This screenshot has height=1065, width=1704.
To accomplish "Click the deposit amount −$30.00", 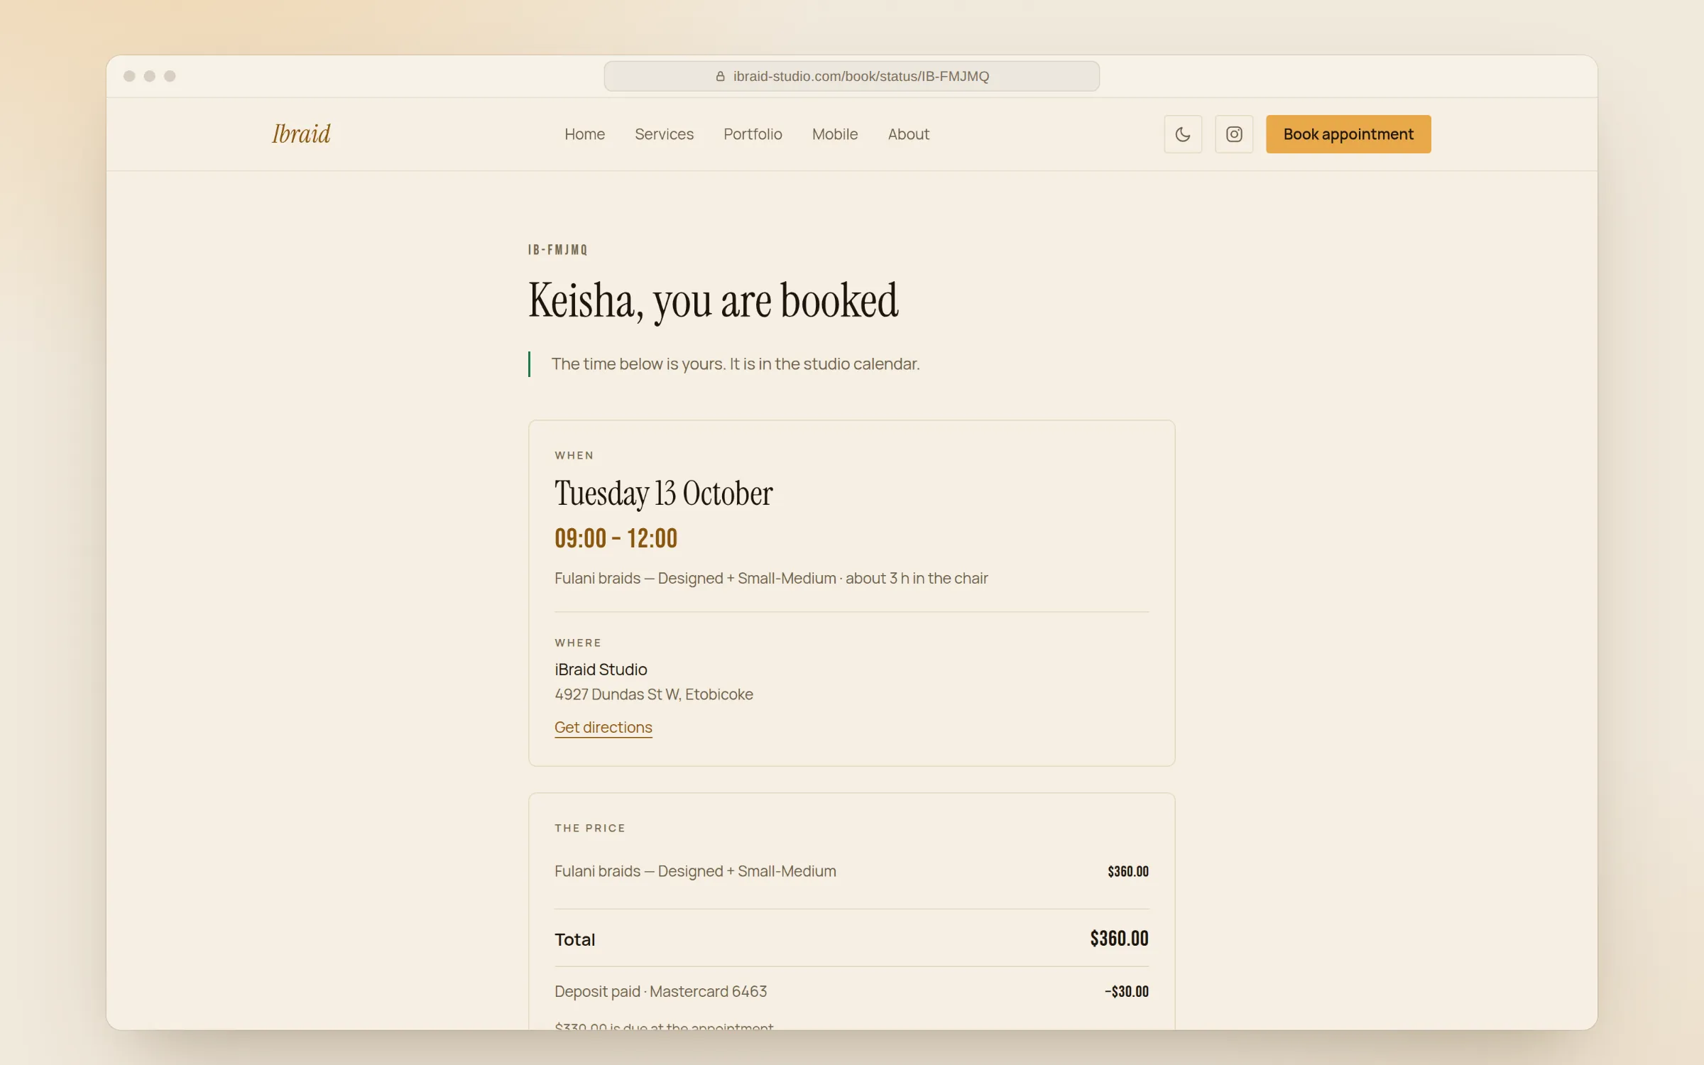I will (1126, 991).
